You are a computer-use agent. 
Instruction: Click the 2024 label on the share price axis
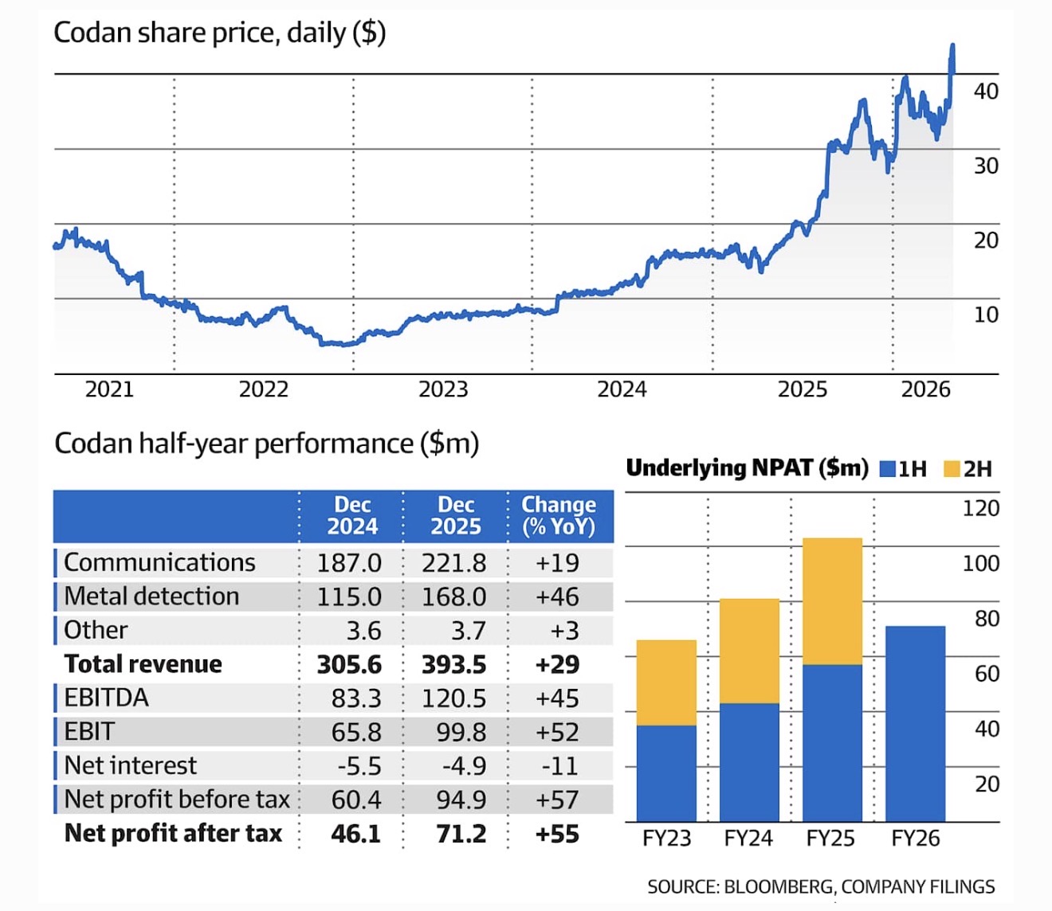tap(622, 389)
